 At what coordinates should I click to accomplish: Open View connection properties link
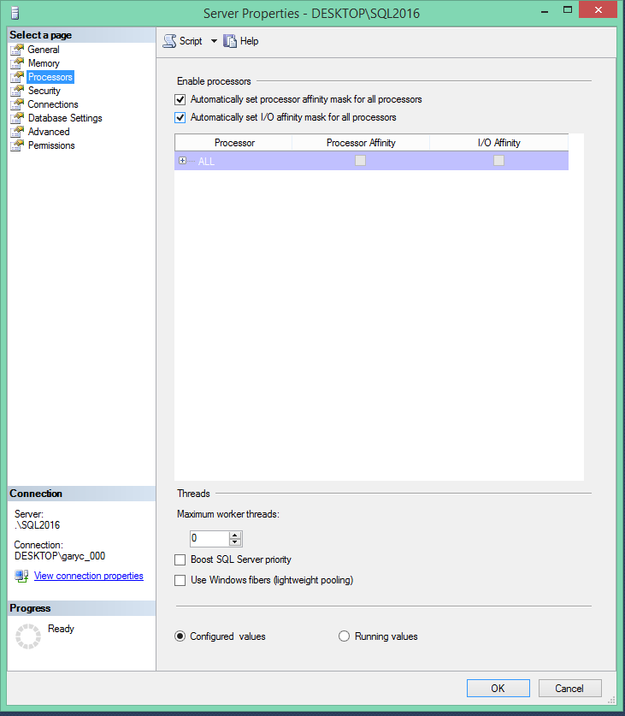(89, 576)
